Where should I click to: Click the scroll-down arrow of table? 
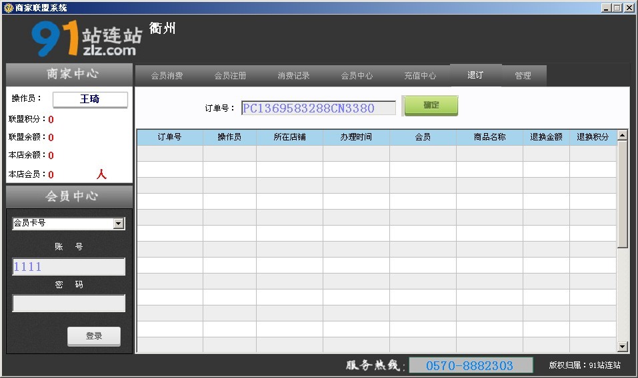click(x=622, y=346)
